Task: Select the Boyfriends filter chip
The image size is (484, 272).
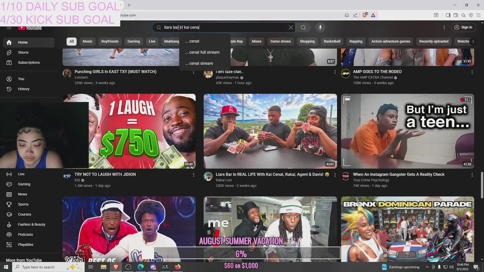Action: (110, 42)
